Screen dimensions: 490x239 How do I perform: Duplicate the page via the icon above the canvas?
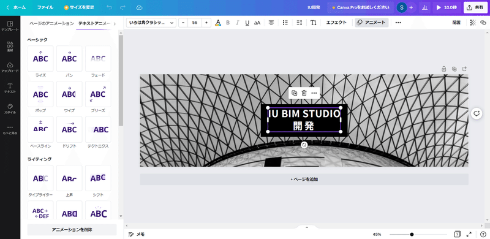[x=454, y=69]
